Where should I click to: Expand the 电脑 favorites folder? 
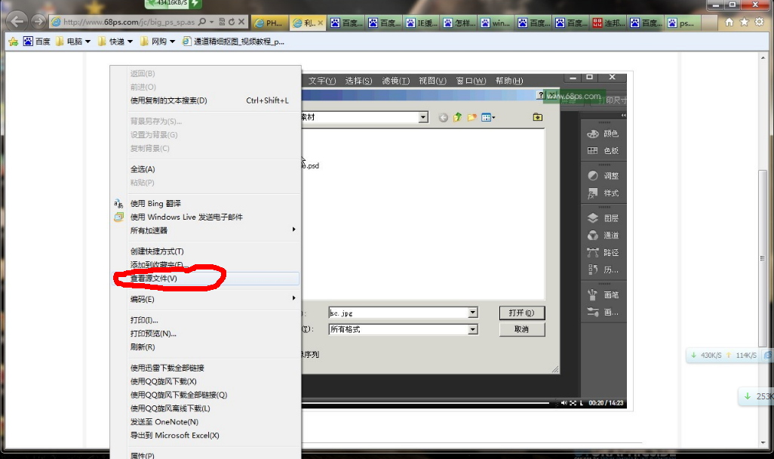point(73,42)
